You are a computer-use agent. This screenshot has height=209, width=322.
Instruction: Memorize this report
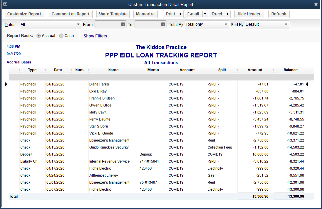point(145,14)
